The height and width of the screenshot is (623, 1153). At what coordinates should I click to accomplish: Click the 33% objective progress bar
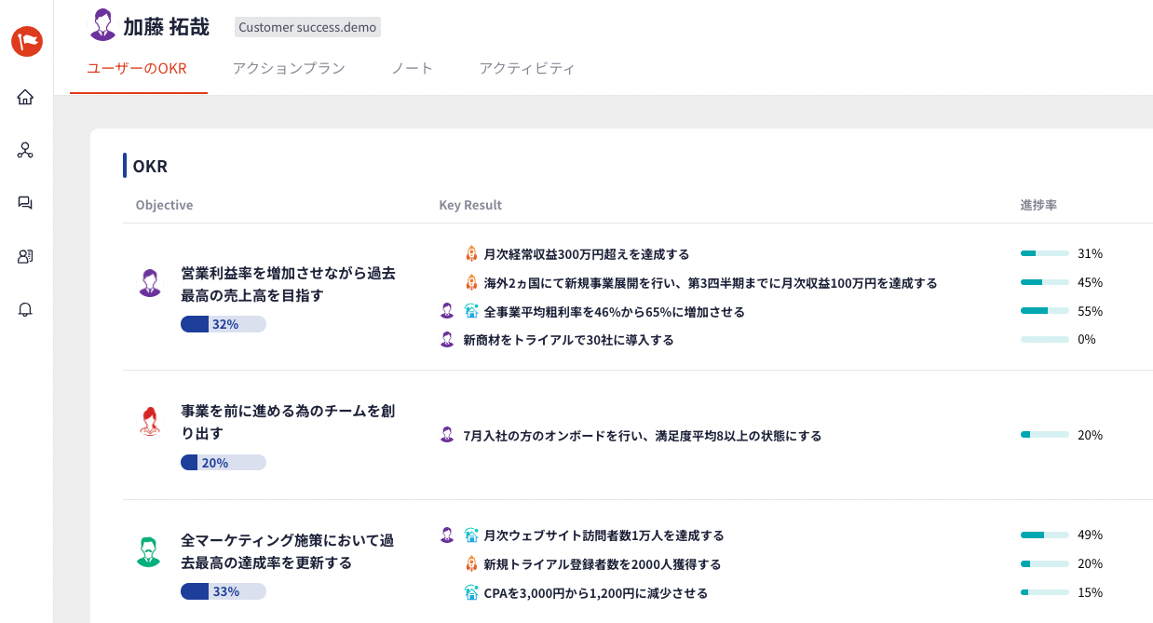pos(224,591)
